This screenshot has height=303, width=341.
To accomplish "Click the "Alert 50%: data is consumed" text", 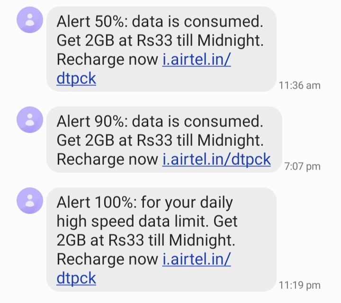I will click(159, 21).
